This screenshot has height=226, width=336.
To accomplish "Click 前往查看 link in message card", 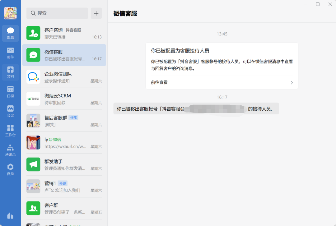I will tap(159, 82).
